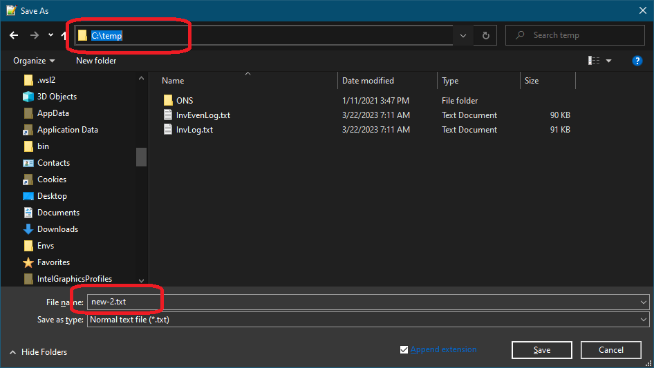Toggle Append extension checkbox
Viewport: 654px width, 368px height.
pos(404,349)
